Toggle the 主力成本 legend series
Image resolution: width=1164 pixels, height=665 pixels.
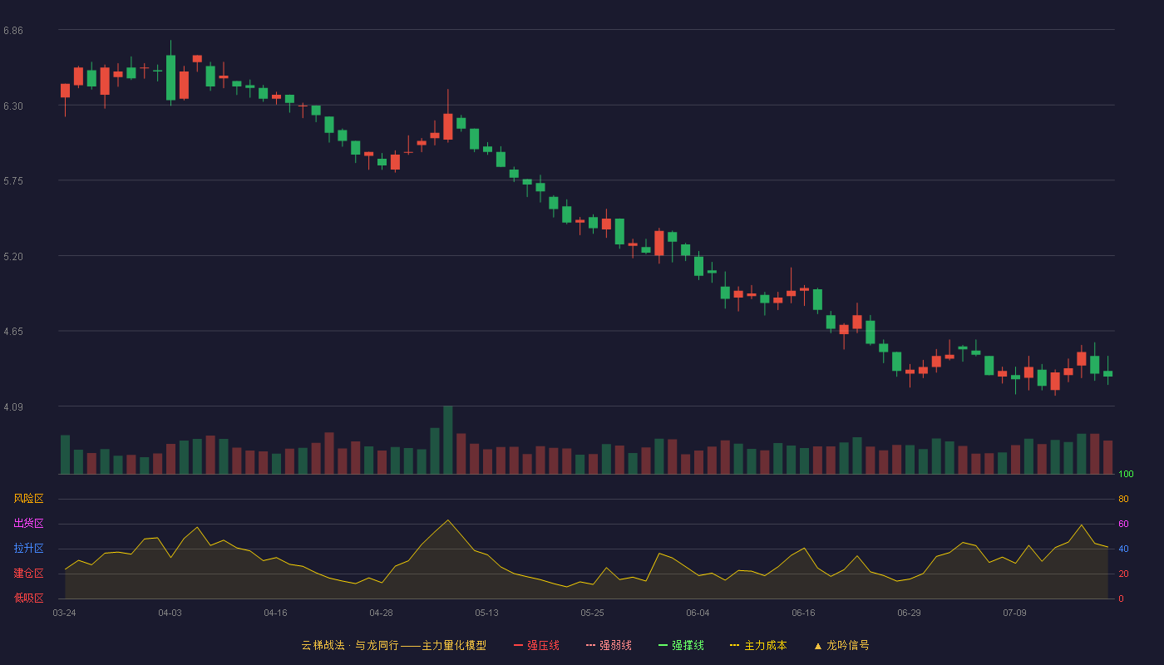[758, 645]
